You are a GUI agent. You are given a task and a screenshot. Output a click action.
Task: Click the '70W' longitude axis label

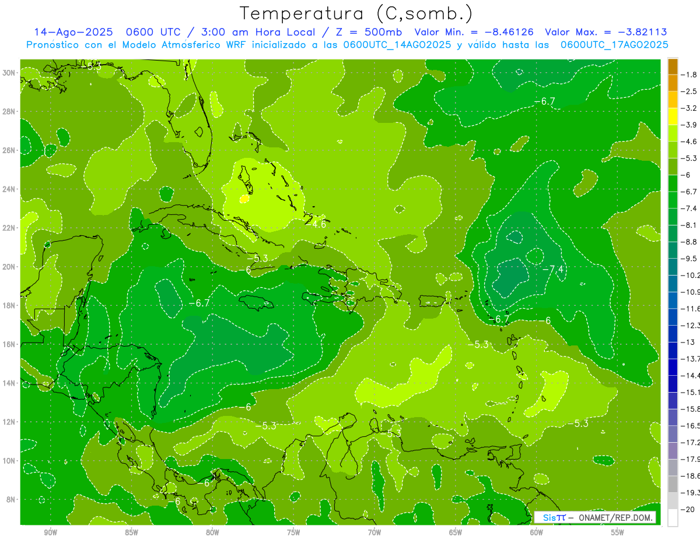click(x=374, y=532)
